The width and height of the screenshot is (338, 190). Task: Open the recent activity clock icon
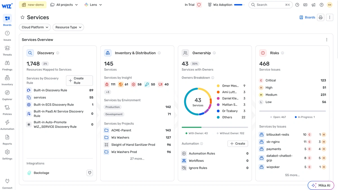(x=297, y=5)
